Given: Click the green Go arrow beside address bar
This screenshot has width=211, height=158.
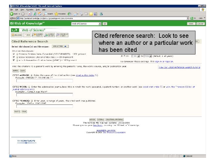Looking at the screenshot, I should point(192,18).
